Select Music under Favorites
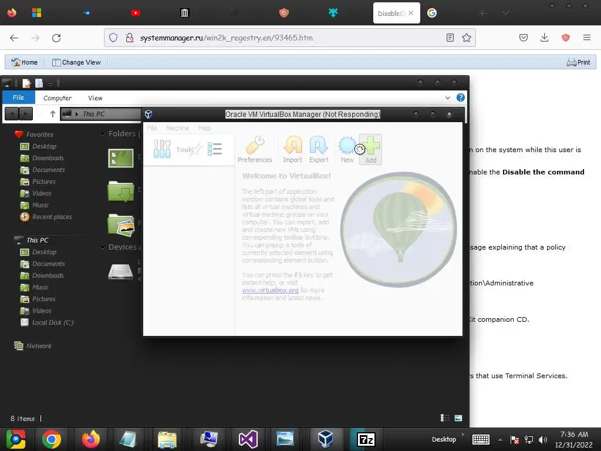Image resolution: width=601 pixels, height=451 pixels. pyautogui.click(x=40, y=205)
